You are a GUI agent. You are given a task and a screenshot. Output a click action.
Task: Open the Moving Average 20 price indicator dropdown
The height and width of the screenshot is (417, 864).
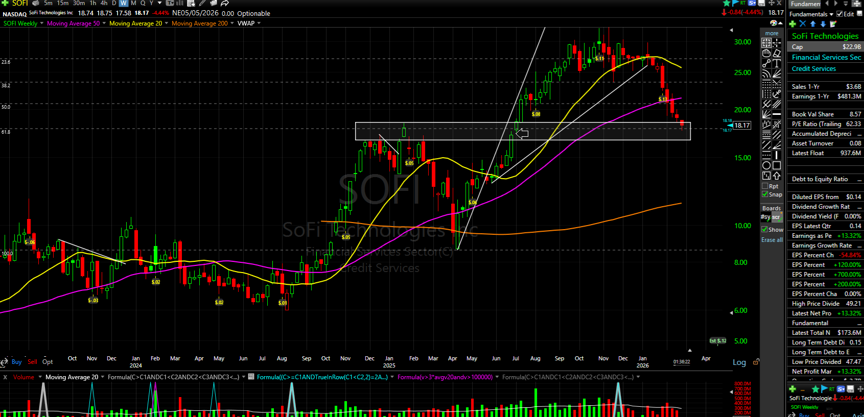pyautogui.click(x=166, y=23)
